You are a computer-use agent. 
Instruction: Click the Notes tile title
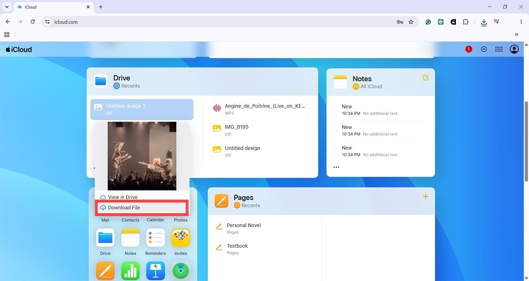[362, 79]
